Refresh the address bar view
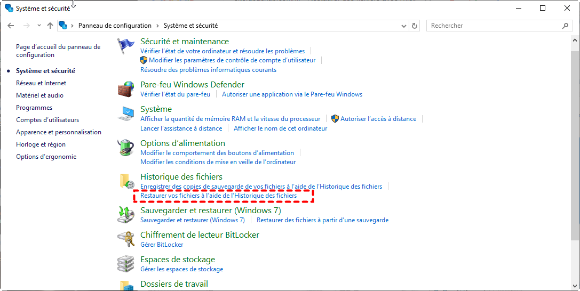The image size is (580, 291). coord(415,26)
